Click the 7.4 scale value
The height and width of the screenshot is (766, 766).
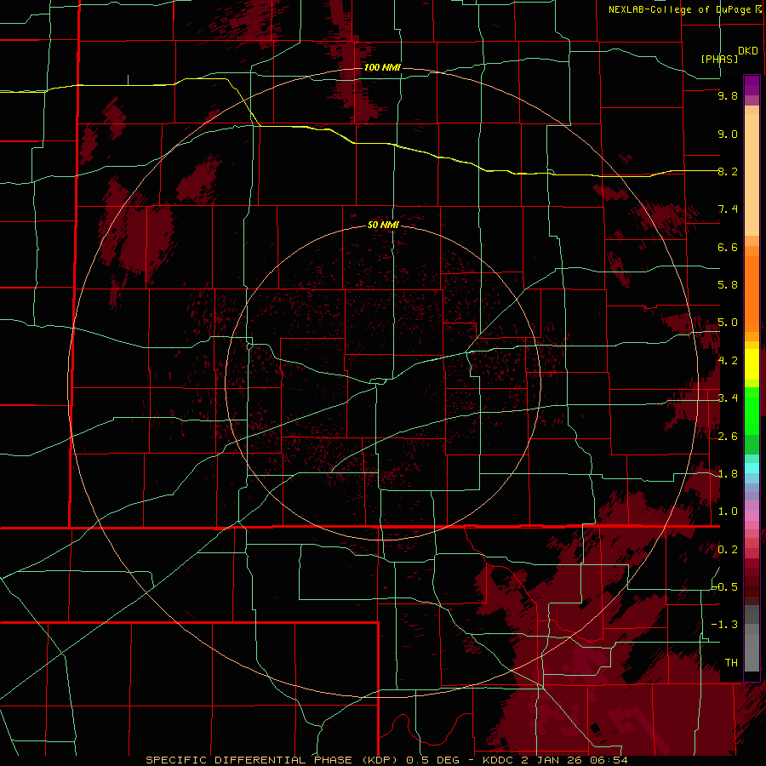[728, 209]
